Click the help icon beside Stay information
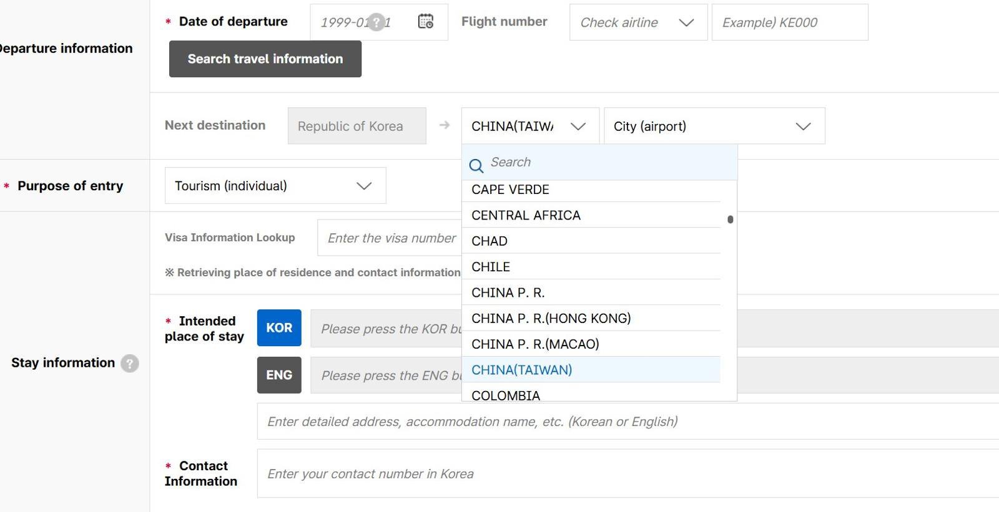This screenshot has width=999, height=512. [x=130, y=364]
